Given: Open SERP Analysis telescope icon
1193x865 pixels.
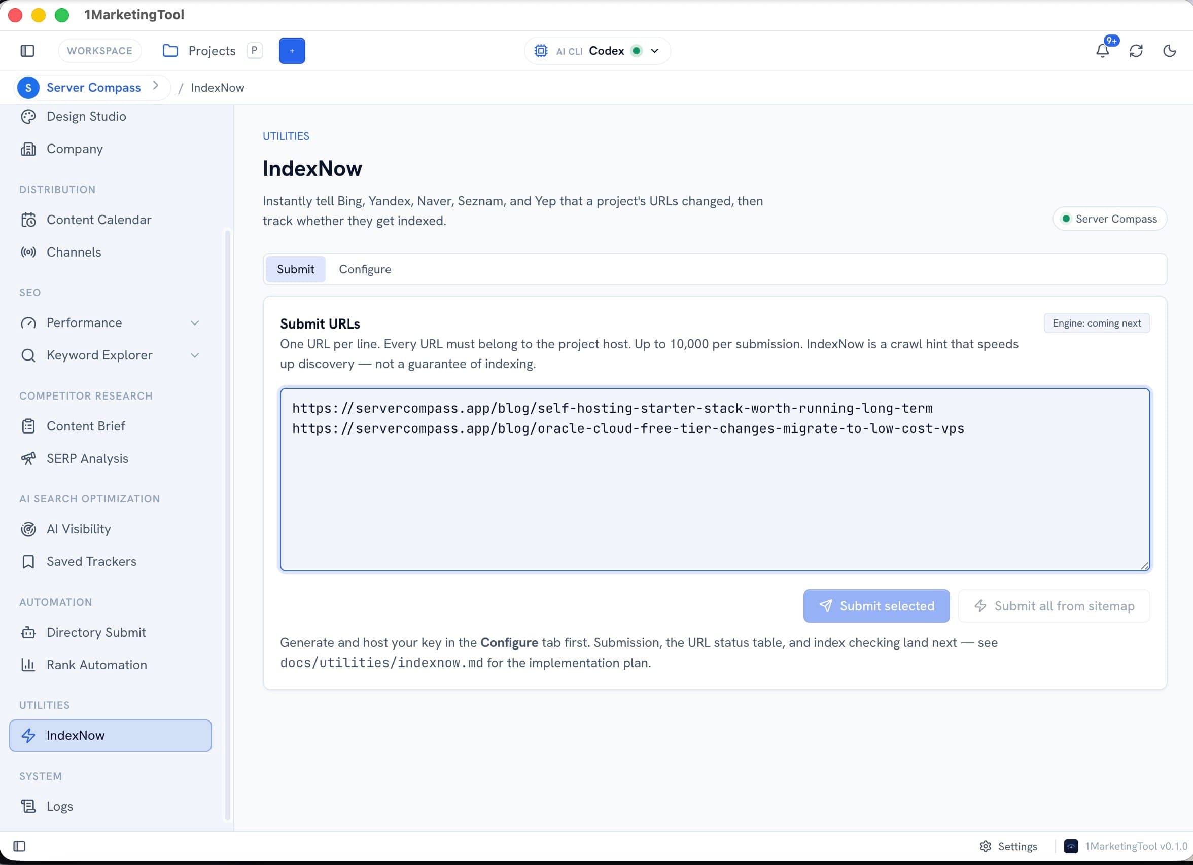Looking at the screenshot, I should tap(28, 458).
